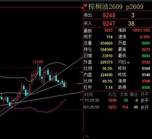Open the 均价 dropdown arrow

coord(128,63)
